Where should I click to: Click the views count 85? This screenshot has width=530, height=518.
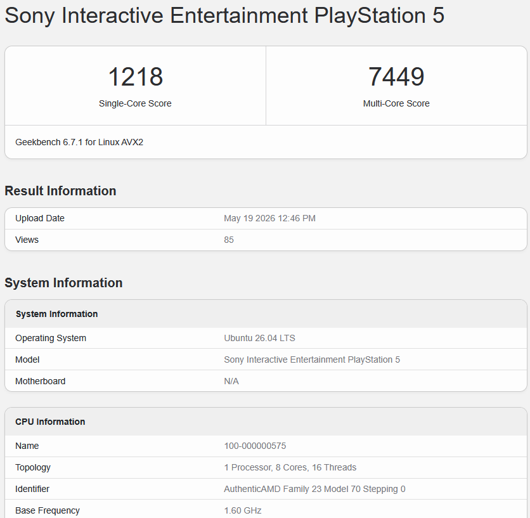point(229,240)
